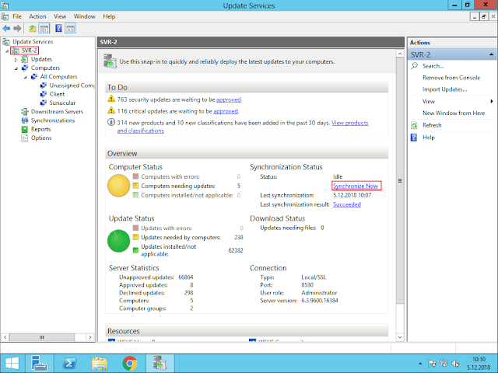Image resolution: width=498 pixels, height=373 pixels.
Task: Launch PowerShell from taskbar
Action: (69, 363)
